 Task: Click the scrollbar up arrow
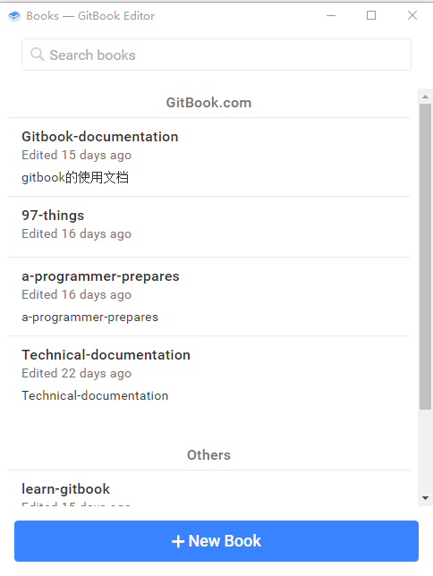click(425, 97)
